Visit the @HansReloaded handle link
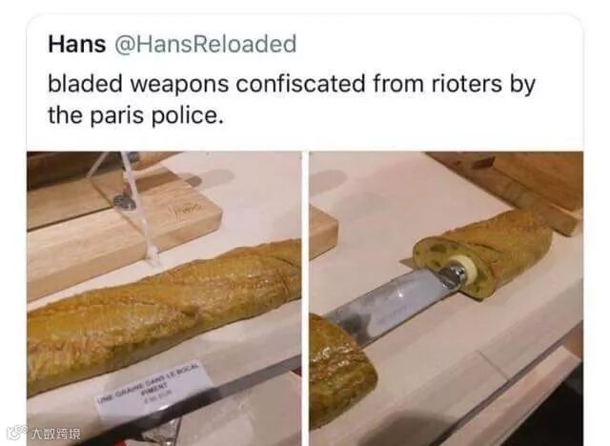Viewport: 610px width, 446px height. (206, 44)
